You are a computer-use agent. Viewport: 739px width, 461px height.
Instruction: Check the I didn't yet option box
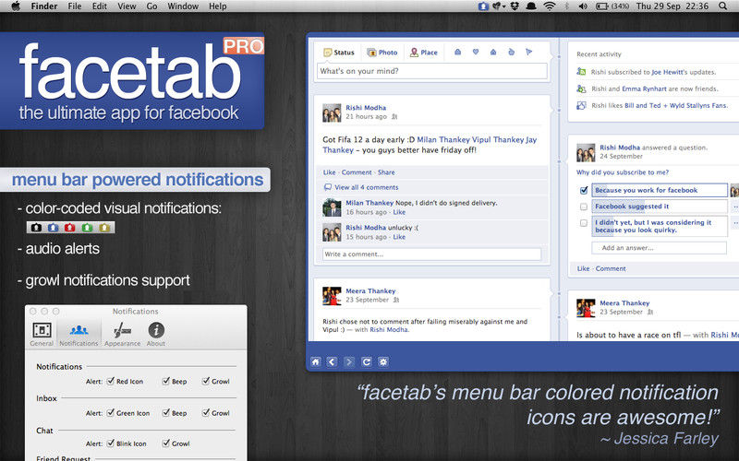pos(584,223)
